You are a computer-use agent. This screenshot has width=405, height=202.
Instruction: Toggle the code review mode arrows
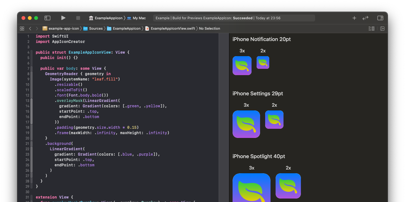pos(365,18)
